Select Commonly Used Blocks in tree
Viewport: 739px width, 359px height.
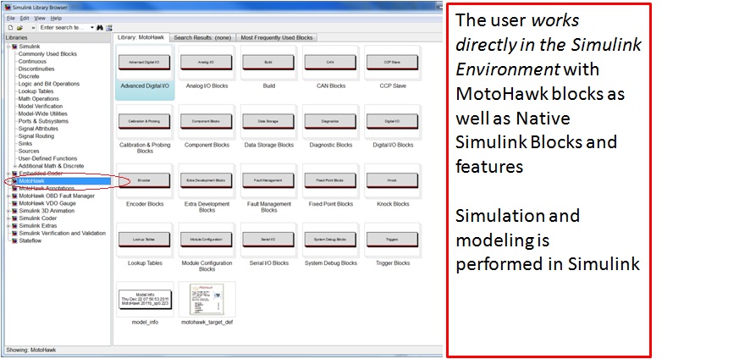pyautogui.click(x=47, y=53)
